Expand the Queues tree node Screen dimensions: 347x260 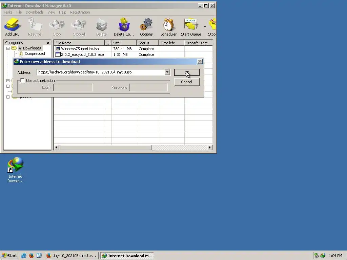8,97
